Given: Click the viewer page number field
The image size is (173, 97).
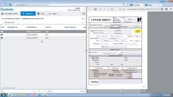Looking at the screenshot, I should (117, 9).
